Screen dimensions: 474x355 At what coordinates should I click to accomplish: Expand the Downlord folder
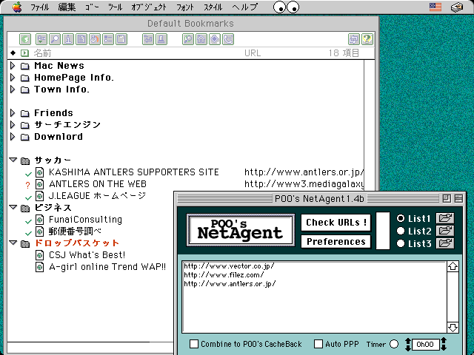(x=13, y=136)
